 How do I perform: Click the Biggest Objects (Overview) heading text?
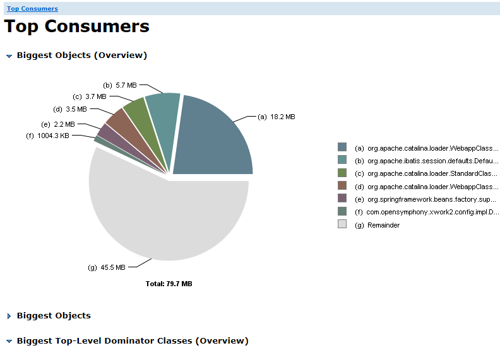pyautogui.click(x=81, y=55)
